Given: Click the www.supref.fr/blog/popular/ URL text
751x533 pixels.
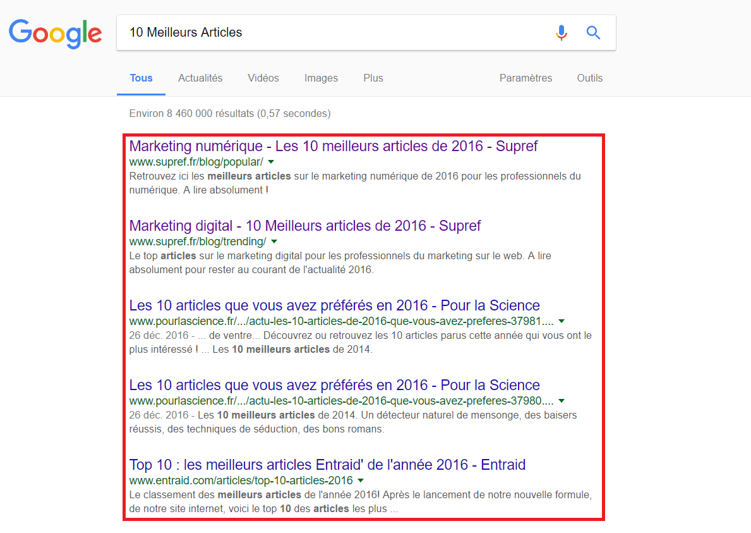Looking at the screenshot, I should pos(196,162).
